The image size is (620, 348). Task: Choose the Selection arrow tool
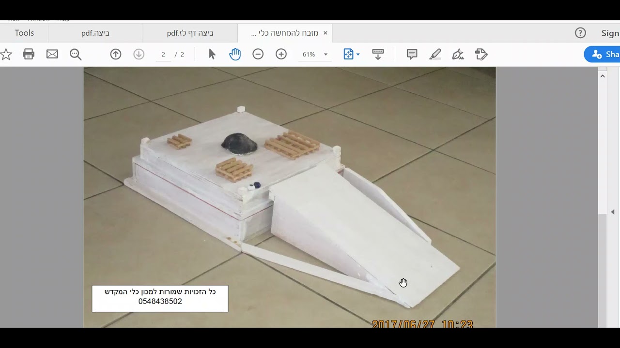click(212, 54)
